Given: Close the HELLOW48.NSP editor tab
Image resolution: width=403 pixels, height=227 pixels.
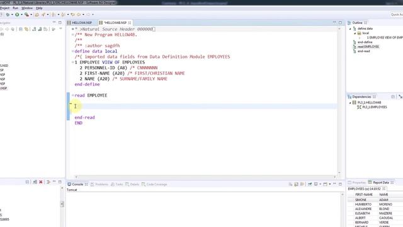Looking at the screenshot, I should coord(130,23).
